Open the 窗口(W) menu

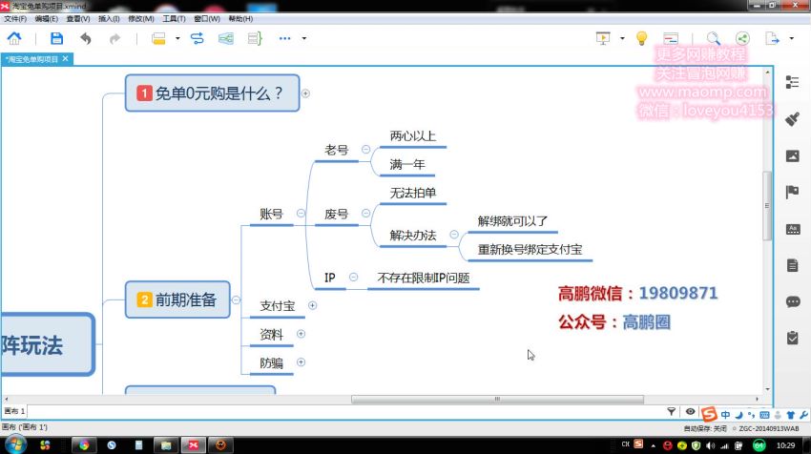[207, 19]
